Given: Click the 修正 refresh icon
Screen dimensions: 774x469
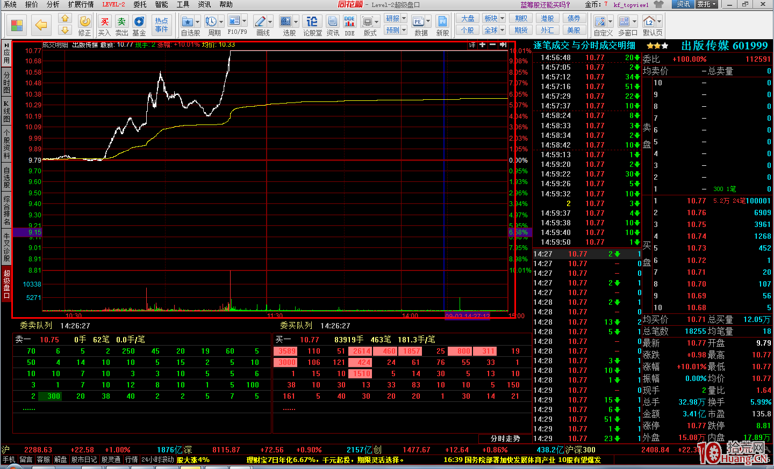Looking at the screenshot, I should point(85,22).
